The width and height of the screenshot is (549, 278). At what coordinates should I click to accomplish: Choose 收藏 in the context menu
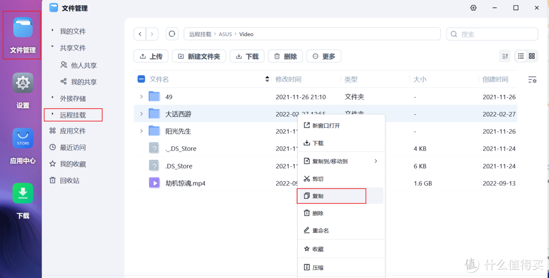[341, 249]
